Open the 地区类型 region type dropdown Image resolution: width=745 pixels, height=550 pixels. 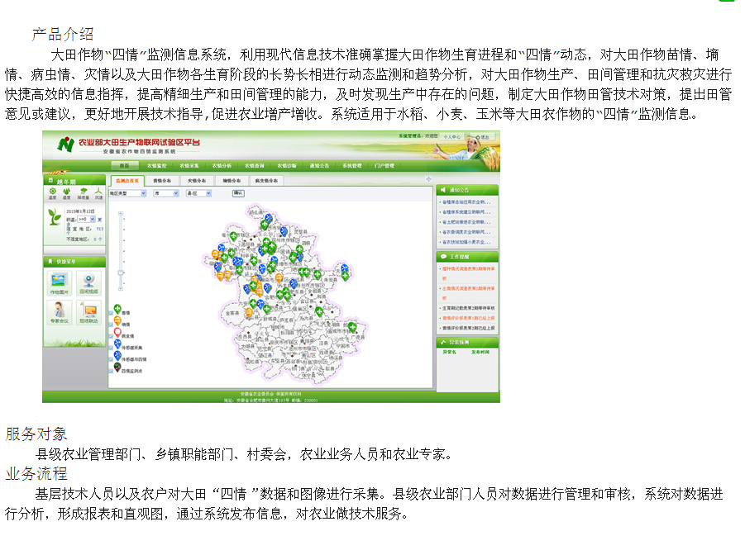[127, 193]
